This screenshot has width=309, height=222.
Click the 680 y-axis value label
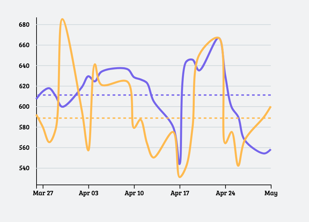(25, 25)
